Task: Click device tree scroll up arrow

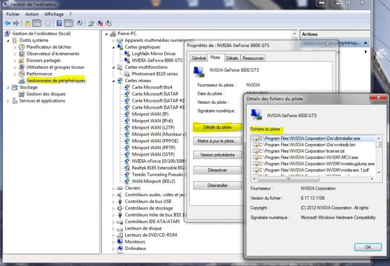Action: pos(294,33)
